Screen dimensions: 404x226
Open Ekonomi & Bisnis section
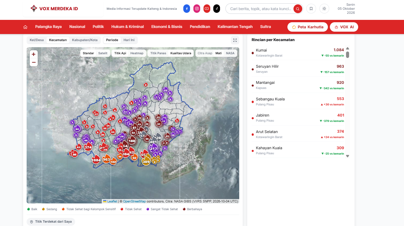[167, 27]
